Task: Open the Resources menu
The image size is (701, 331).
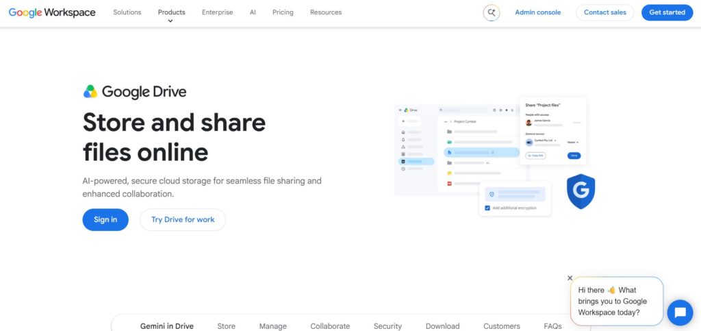Action: click(326, 12)
